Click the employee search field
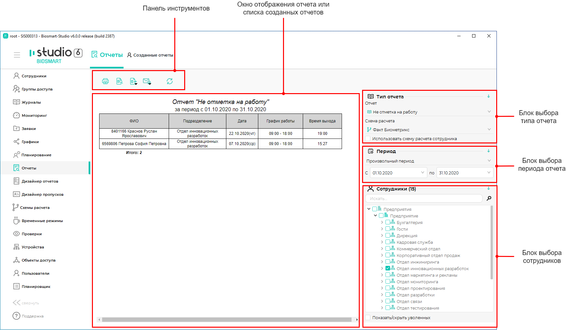This screenshot has height=330, width=567. click(x=424, y=198)
